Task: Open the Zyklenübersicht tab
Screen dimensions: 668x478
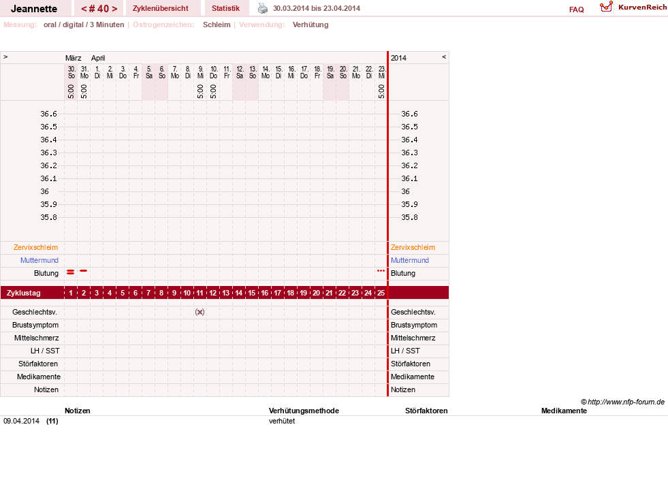Action: tap(161, 8)
